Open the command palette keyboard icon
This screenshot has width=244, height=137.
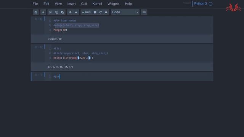pyautogui.click(x=144, y=12)
